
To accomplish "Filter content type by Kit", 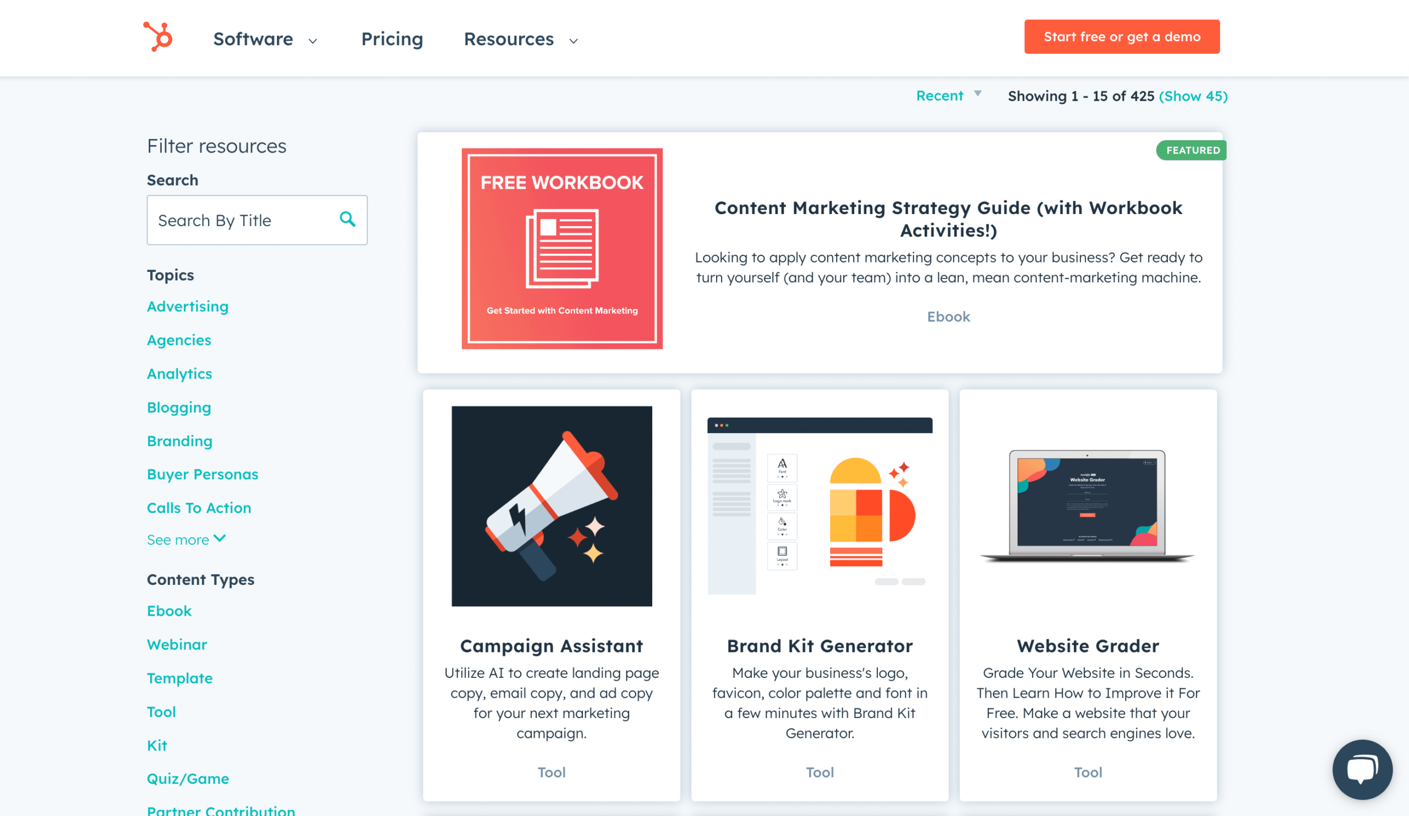I will click(156, 745).
